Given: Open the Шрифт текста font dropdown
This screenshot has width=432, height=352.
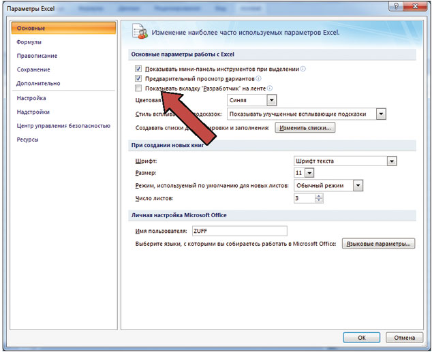Looking at the screenshot, I should (x=392, y=161).
